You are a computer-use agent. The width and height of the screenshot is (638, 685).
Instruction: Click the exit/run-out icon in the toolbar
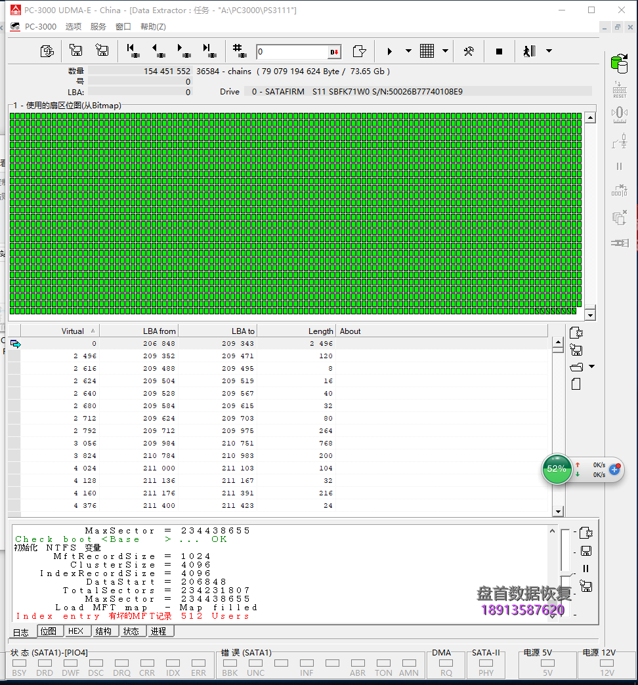tap(529, 51)
